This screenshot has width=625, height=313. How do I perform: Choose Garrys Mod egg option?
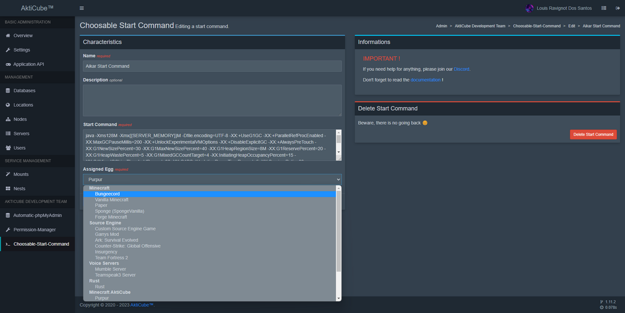(x=210, y=234)
